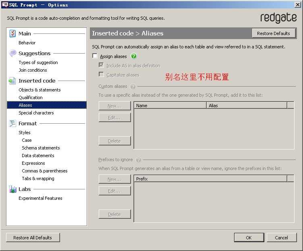Click the Main section checklist icon
The height and width of the screenshot is (251, 303).
(x=12, y=33)
